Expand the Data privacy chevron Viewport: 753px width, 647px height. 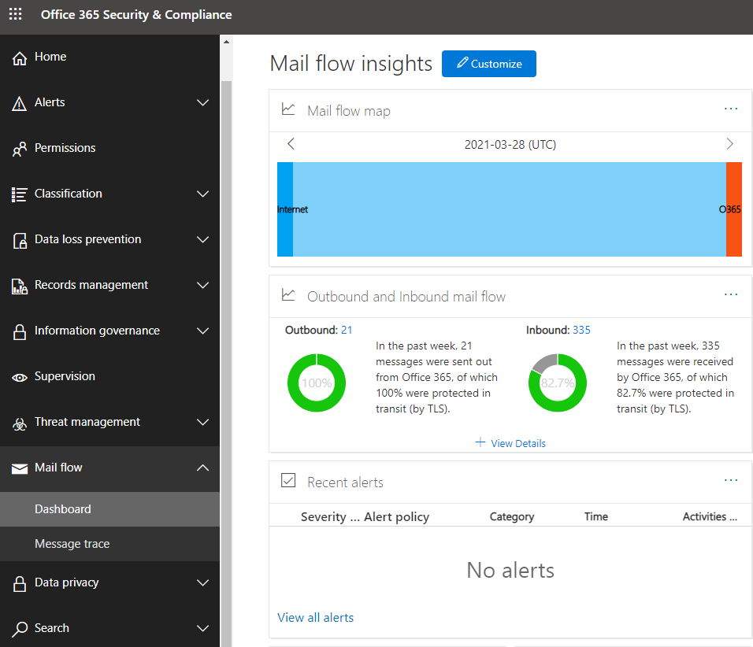[203, 582]
